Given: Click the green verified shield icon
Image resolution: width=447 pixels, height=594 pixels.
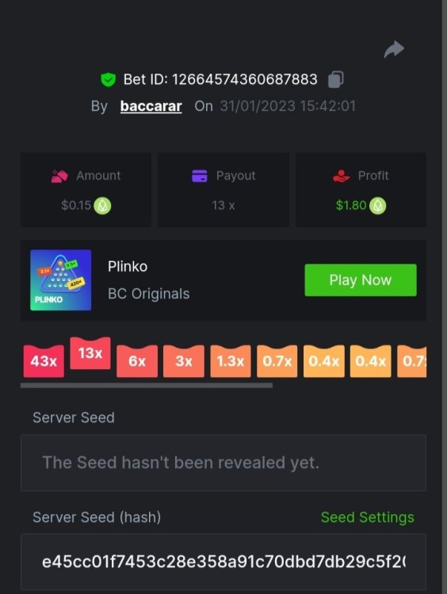Looking at the screenshot, I should tap(108, 79).
